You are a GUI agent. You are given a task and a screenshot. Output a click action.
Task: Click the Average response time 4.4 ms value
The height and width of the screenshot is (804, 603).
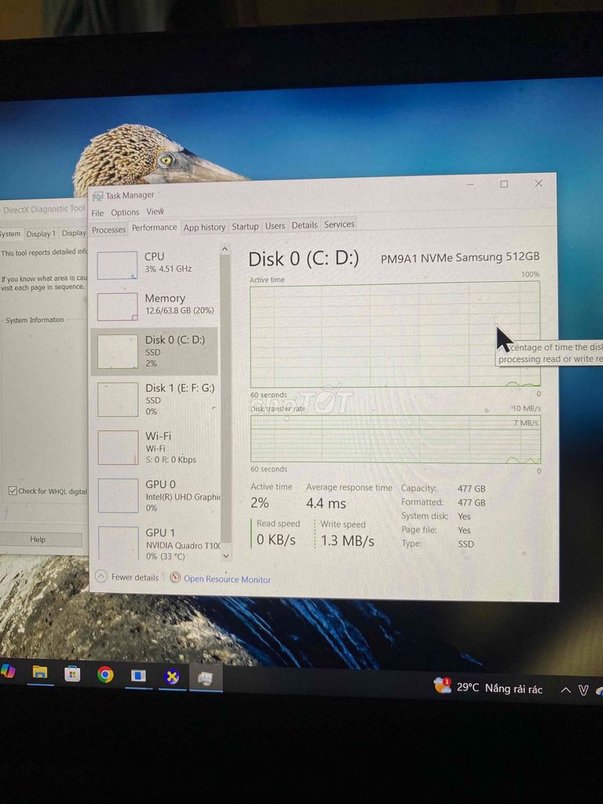tap(326, 503)
